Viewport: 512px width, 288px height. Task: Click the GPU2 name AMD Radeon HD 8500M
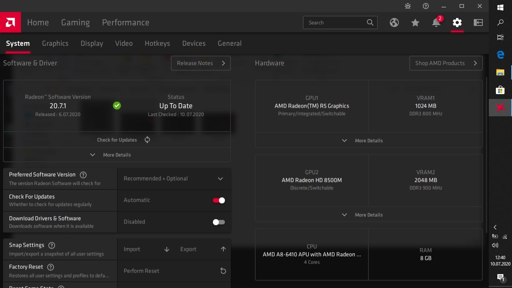(x=312, y=180)
